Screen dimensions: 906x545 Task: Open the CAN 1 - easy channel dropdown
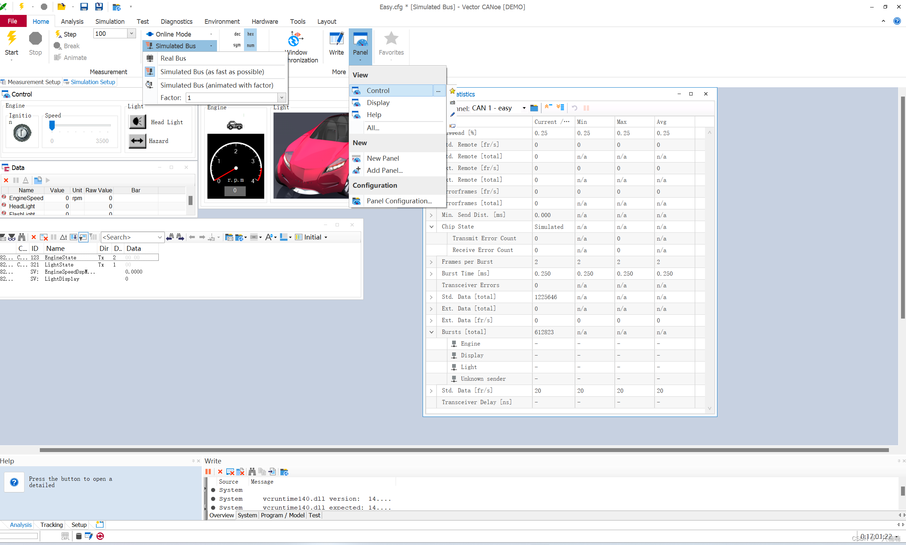[524, 108]
